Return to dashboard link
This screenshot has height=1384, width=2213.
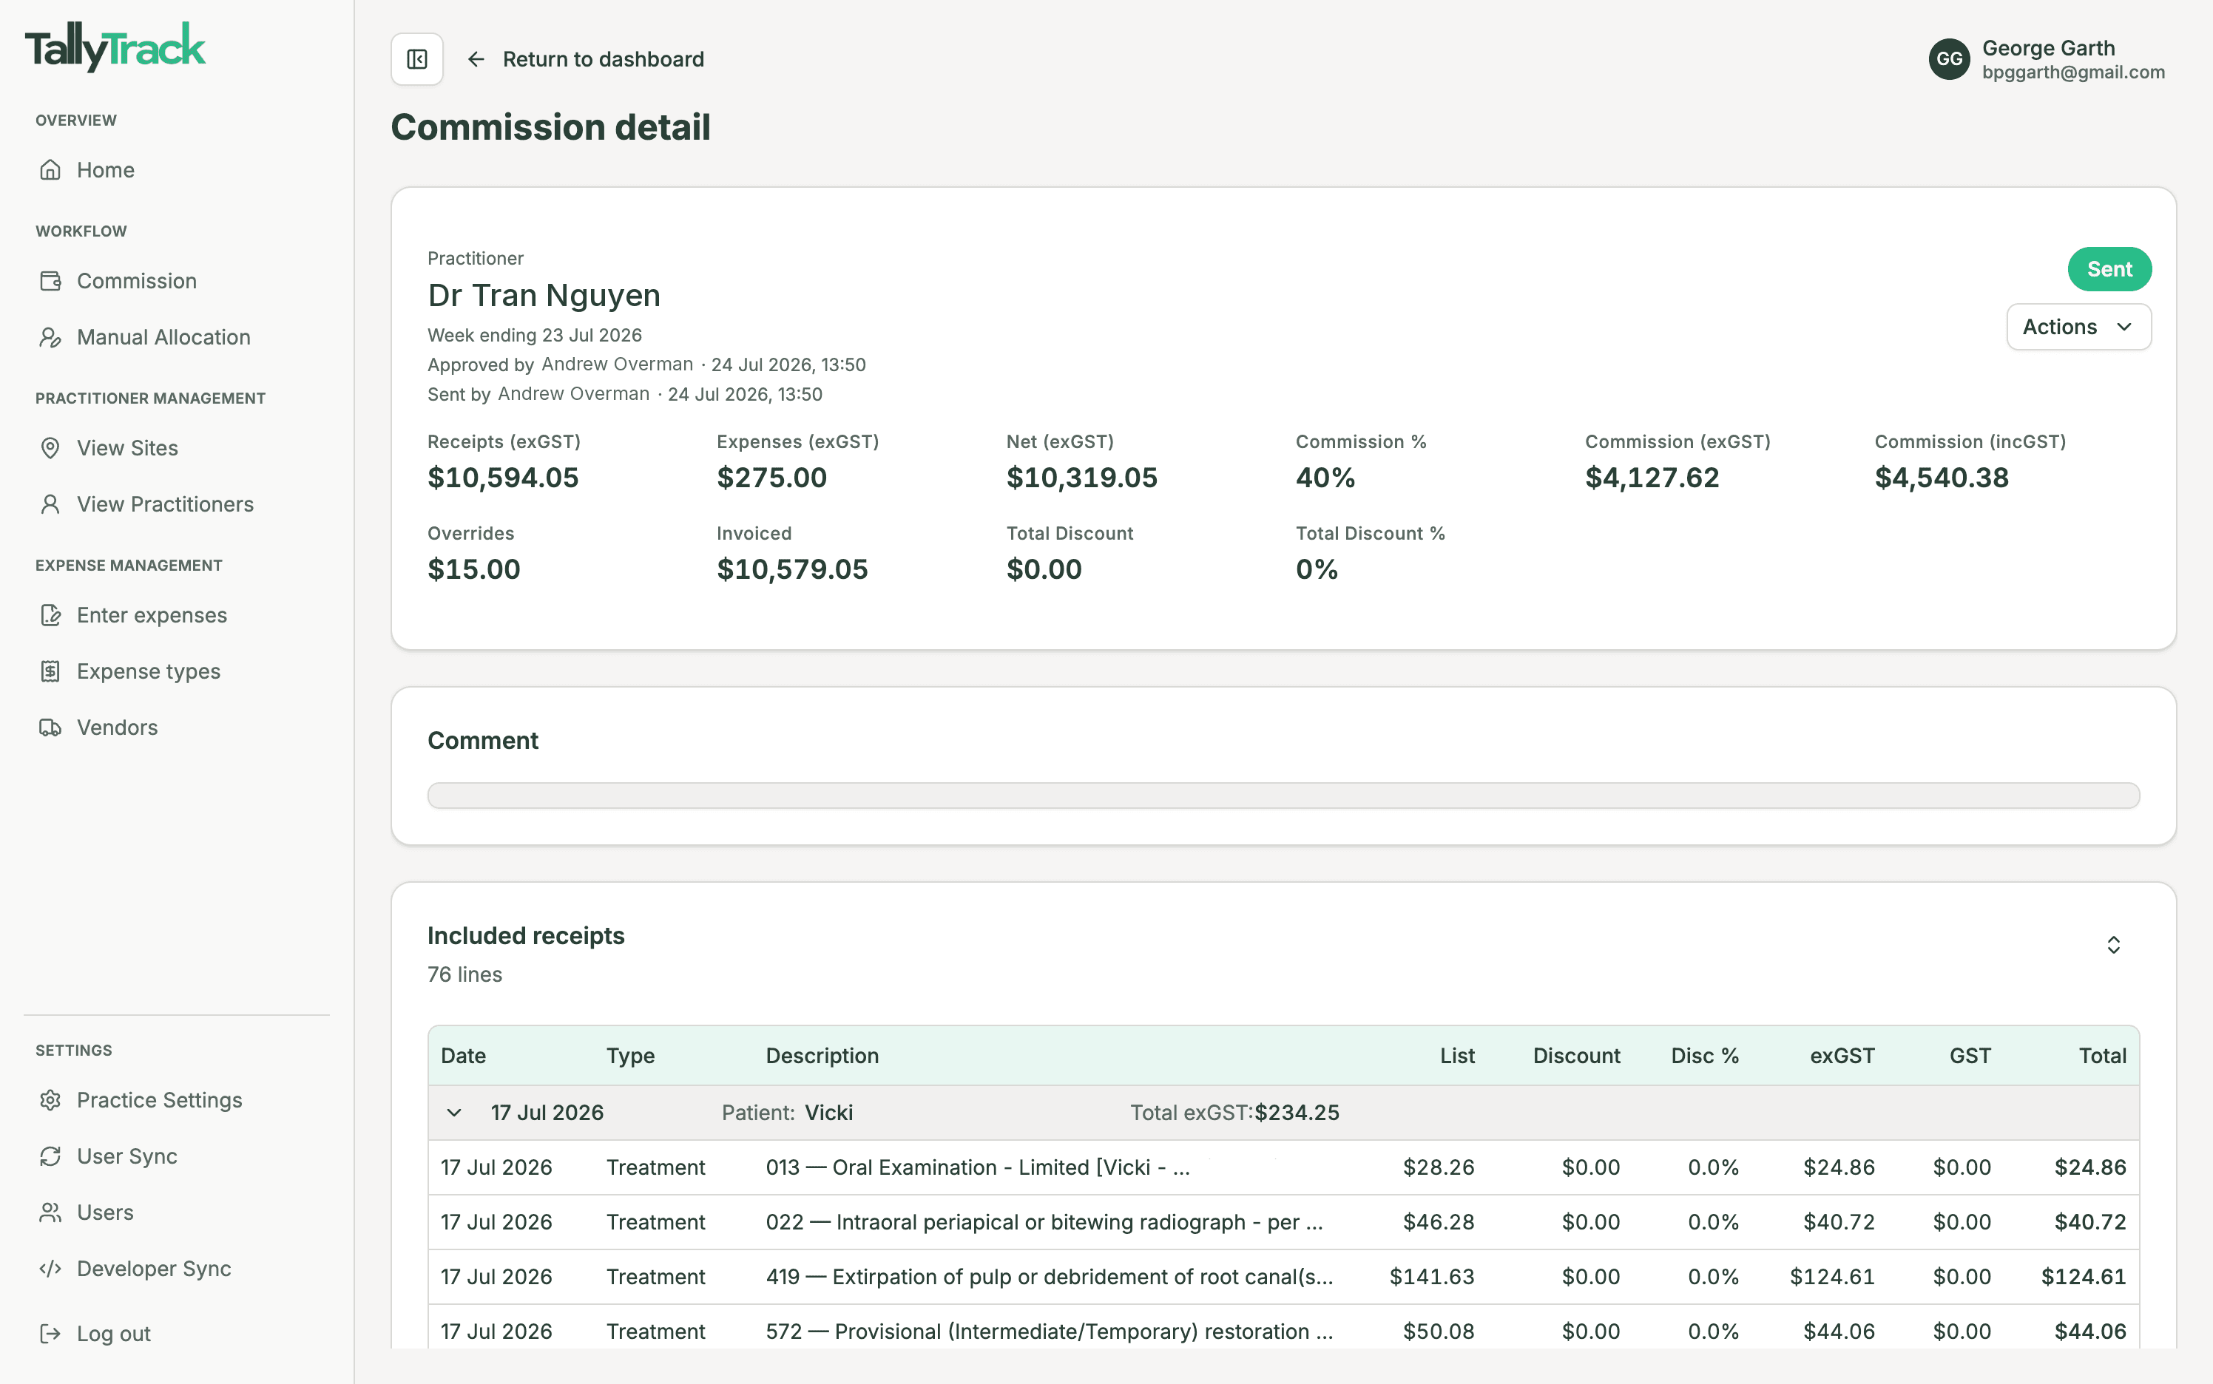point(603,59)
